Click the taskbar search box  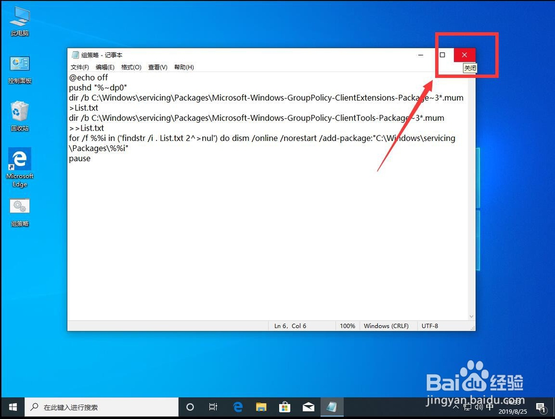pyautogui.click(x=102, y=407)
